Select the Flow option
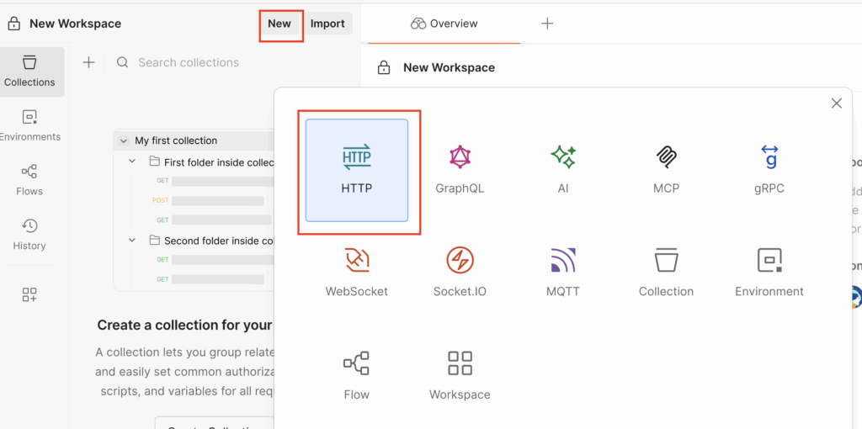The width and height of the screenshot is (862, 429). [x=357, y=376]
